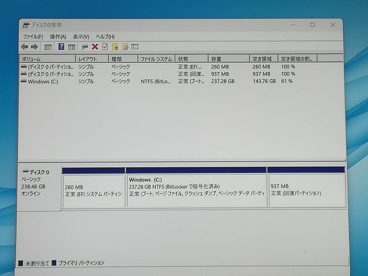Open Help via the blue question mark icon
Screen dimensions: 368x276
tap(62, 47)
